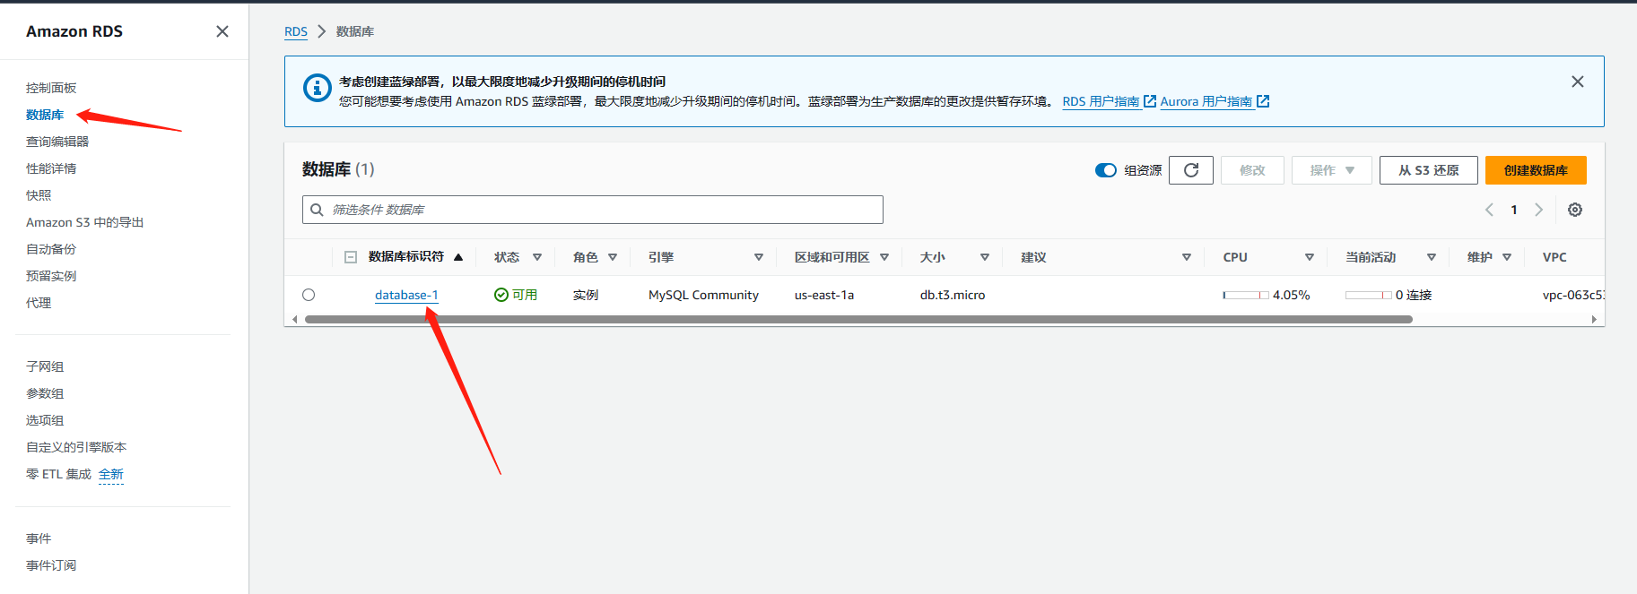Sort by size (大小) column arrow
Viewport: 1637px width, 594px height.
click(x=985, y=257)
